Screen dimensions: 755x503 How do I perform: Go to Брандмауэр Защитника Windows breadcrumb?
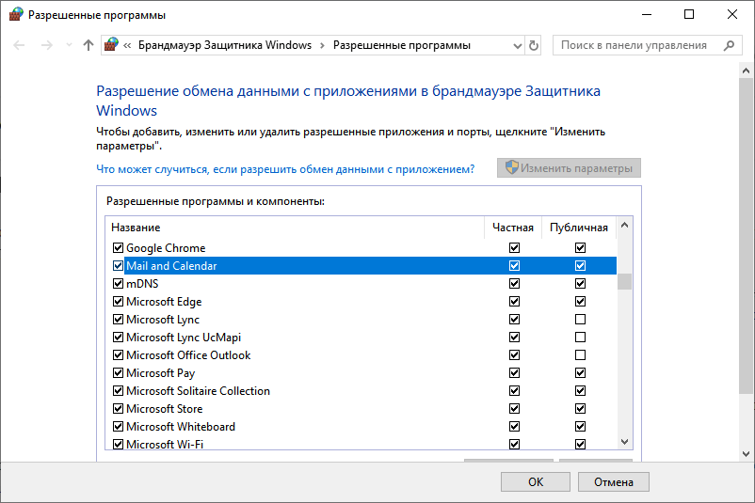tap(225, 45)
